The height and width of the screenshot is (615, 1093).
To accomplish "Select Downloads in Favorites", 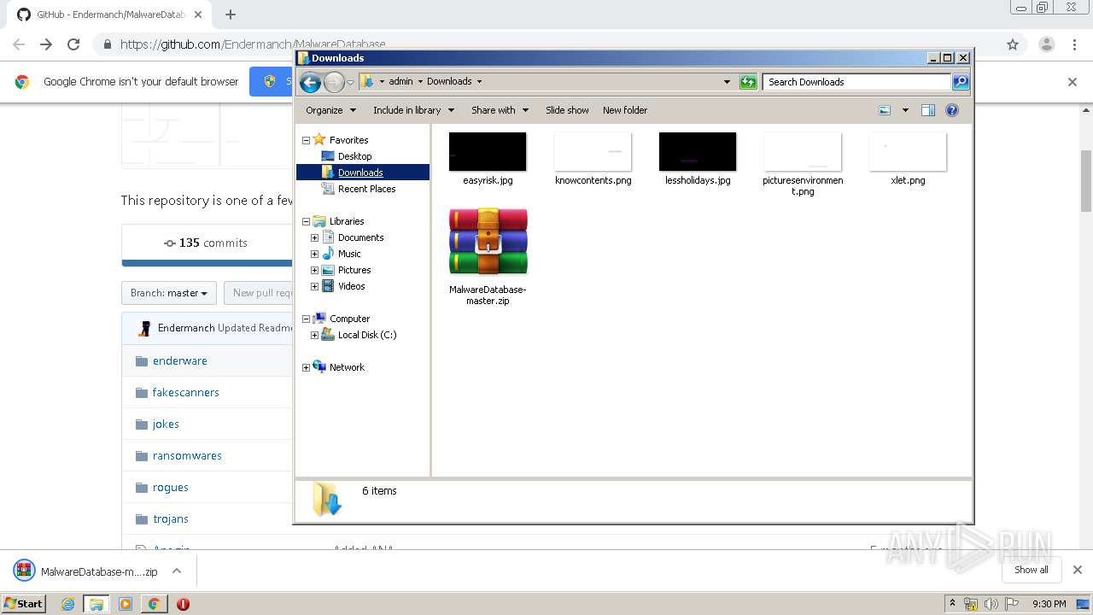I will 360,173.
